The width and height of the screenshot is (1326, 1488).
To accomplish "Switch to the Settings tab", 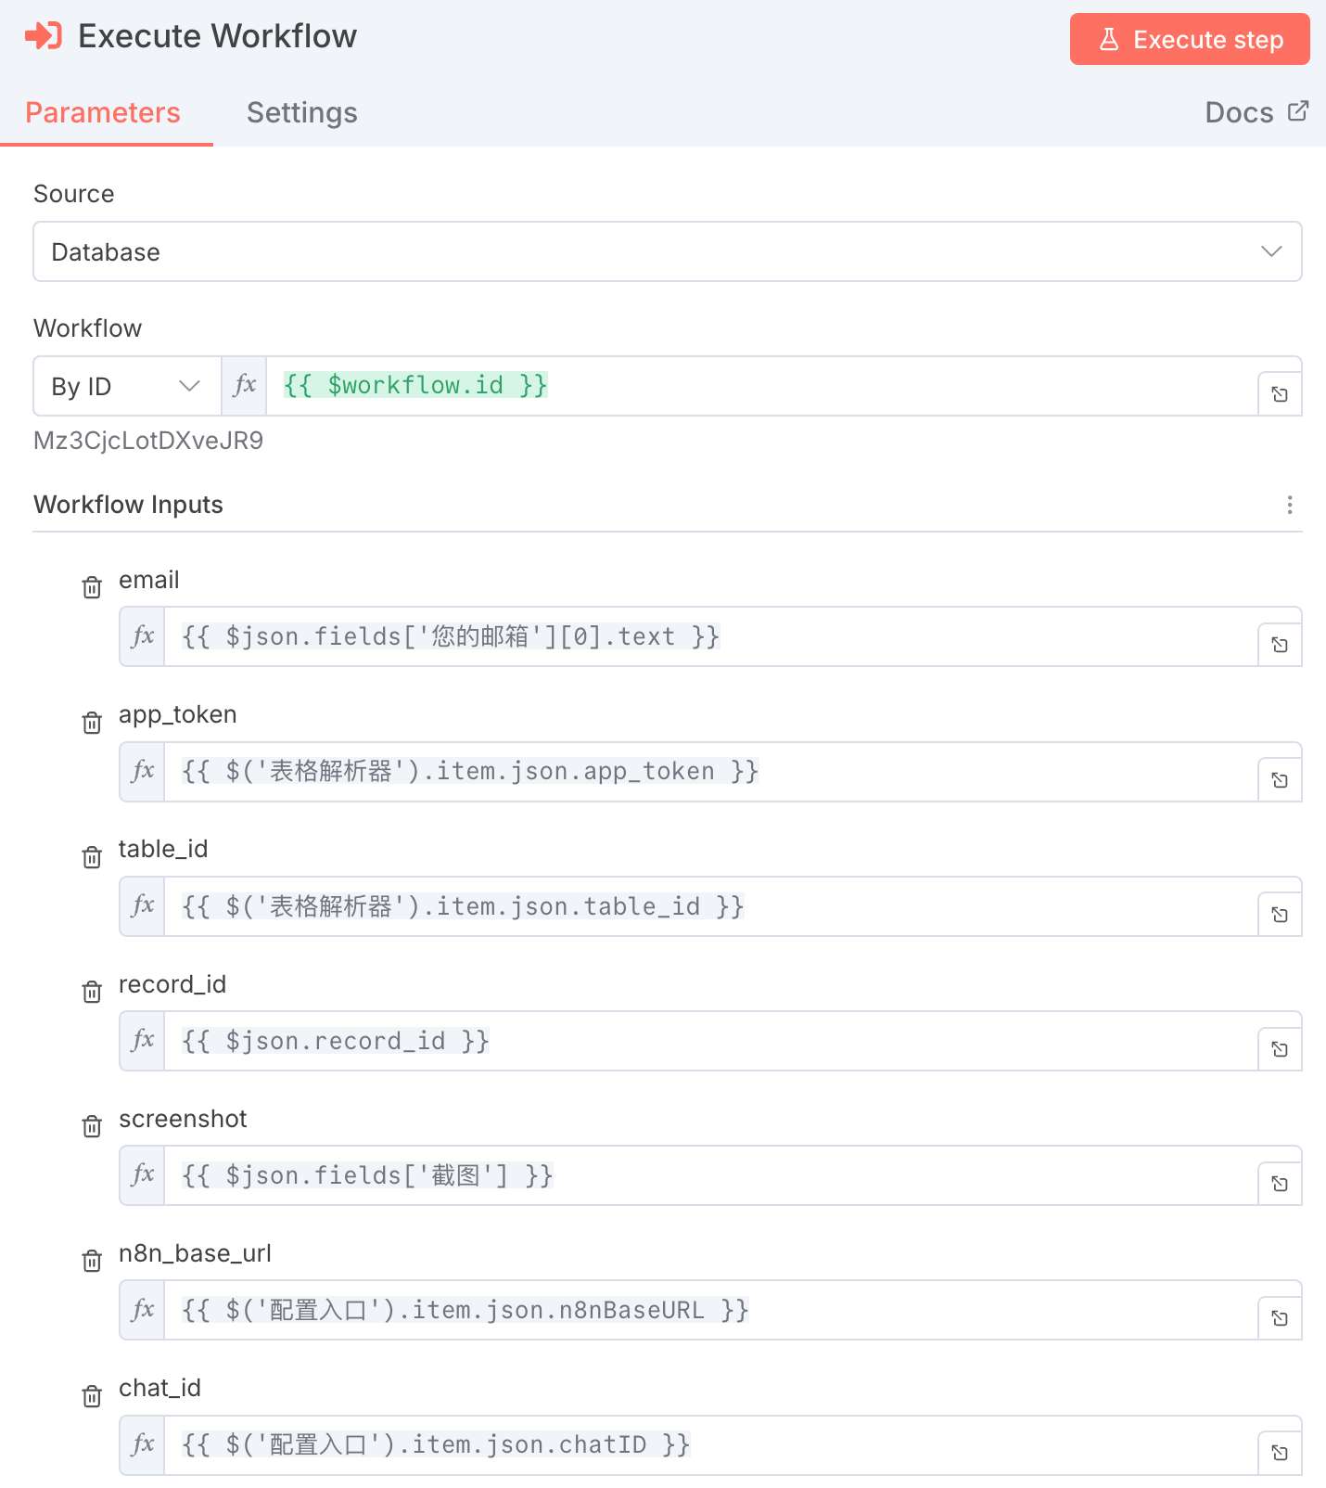I will [x=301, y=112].
